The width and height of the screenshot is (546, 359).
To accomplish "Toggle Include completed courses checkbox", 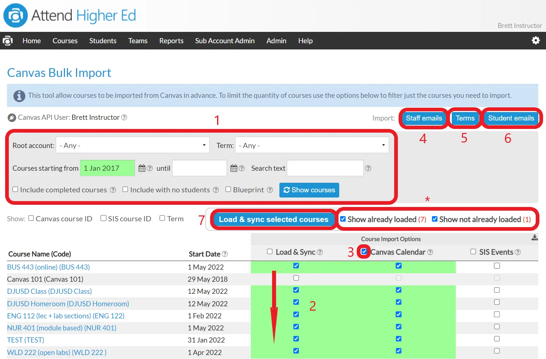I will [x=15, y=189].
